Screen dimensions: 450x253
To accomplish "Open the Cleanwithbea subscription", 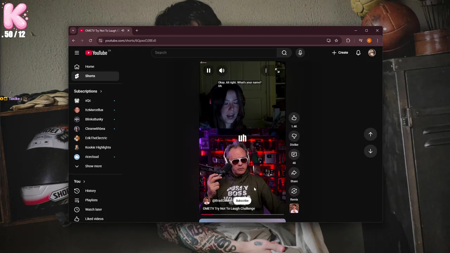I will pyautogui.click(x=95, y=129).
